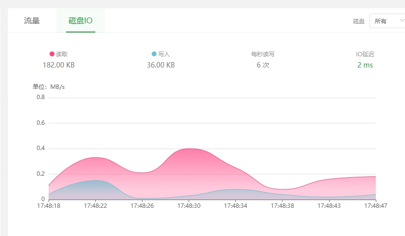The height and width of the screenshot is (236, 405).
Task: Click the 17:48:47 time axis label
Action: [376, 206]
